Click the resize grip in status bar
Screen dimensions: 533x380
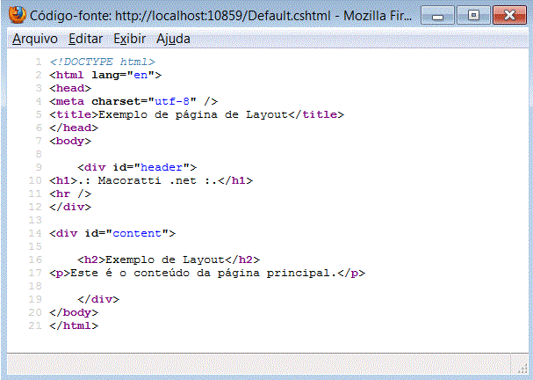522,368
